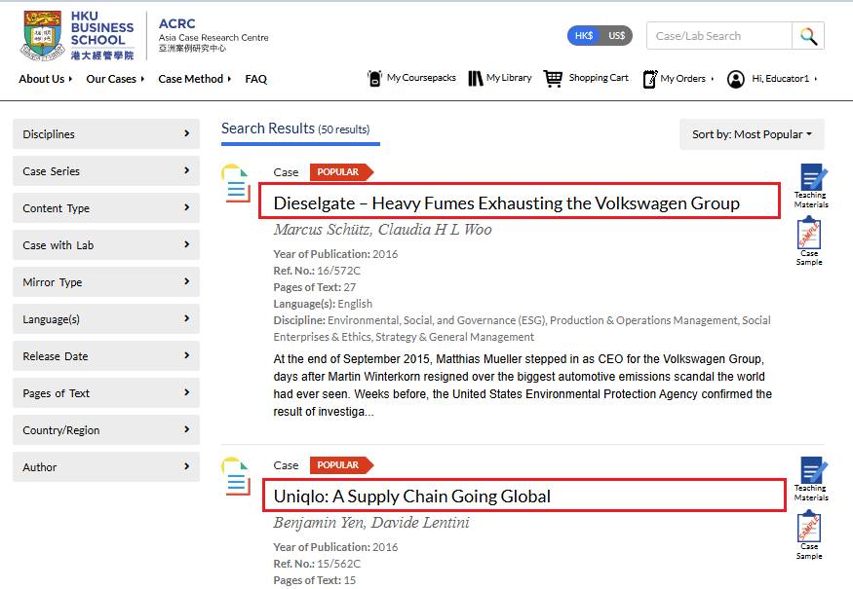Go to the FAQ page
The width and height of the screenshot is (853, 589).
255,79
